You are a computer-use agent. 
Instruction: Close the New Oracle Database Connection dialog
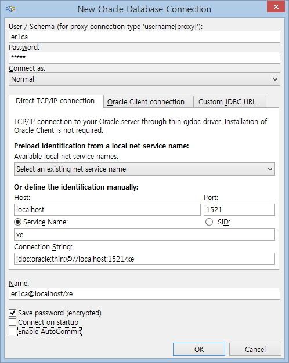pyautogui.click(x=276, y=7)
